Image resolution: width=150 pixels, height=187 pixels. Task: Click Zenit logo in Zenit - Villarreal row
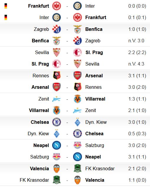[57, 99]
